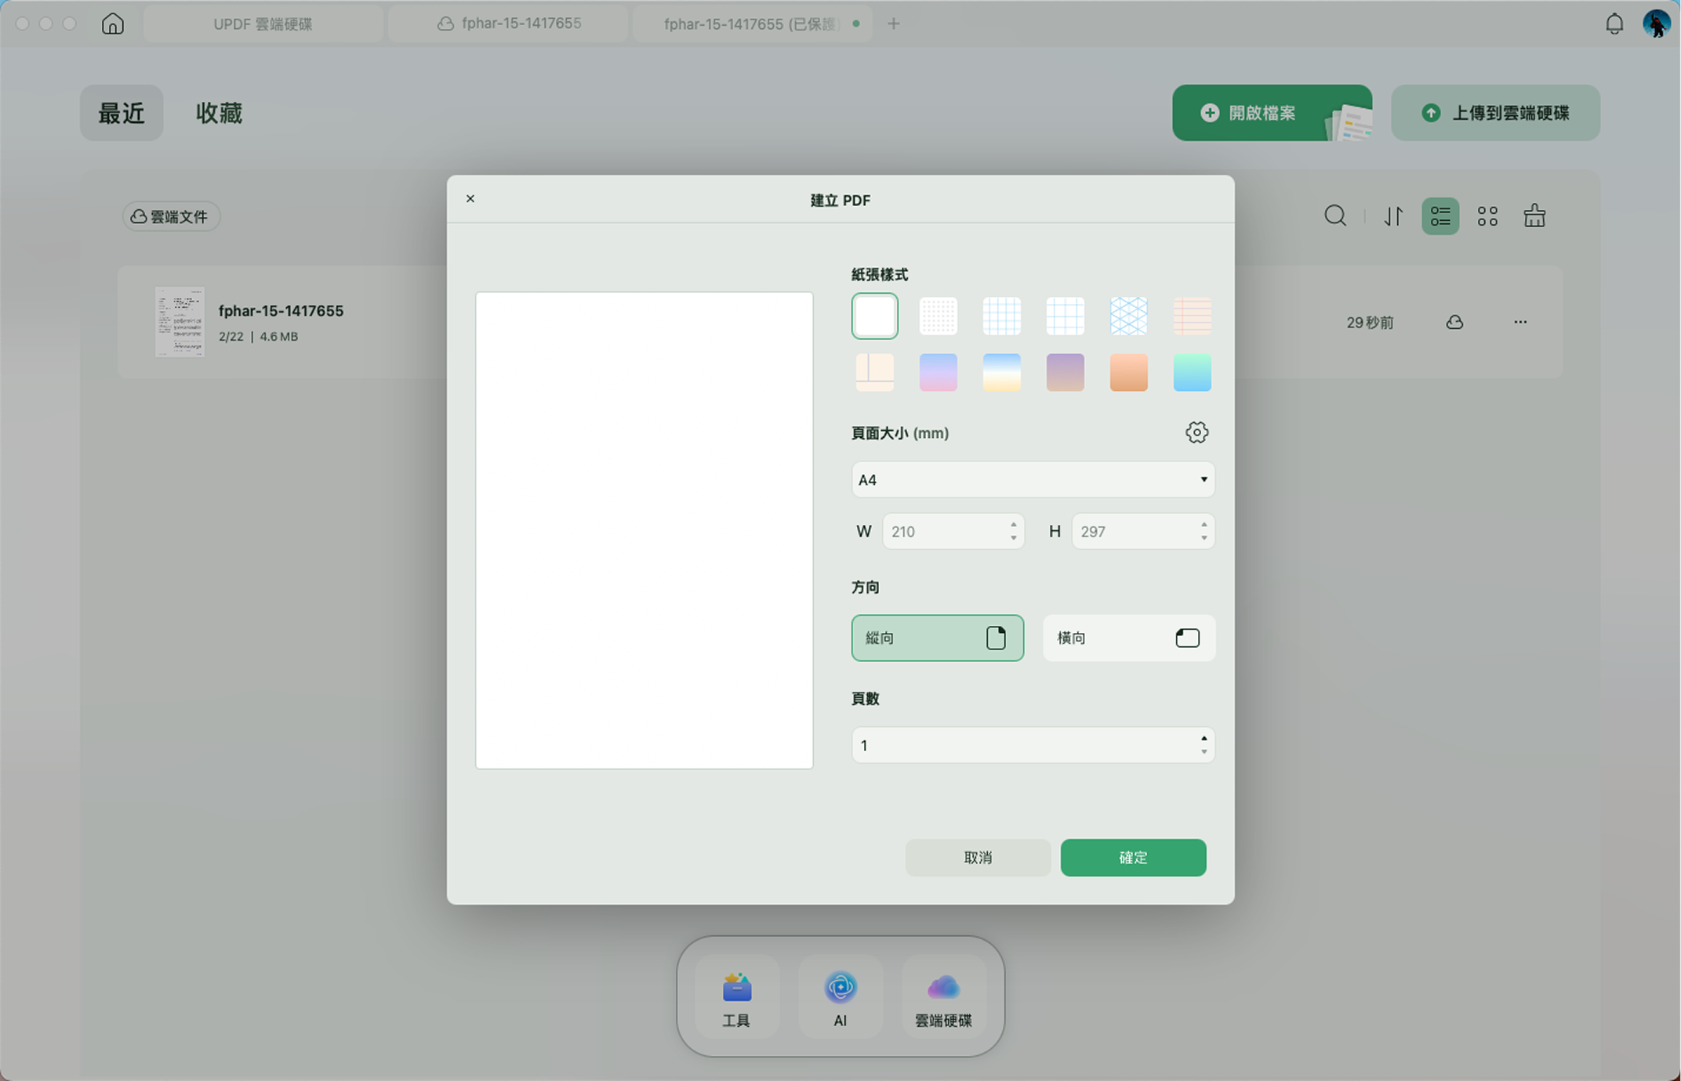Select 縱向 portrait orientation
The width and height of the screenshot is (1681, 1081).
(937, 638)
